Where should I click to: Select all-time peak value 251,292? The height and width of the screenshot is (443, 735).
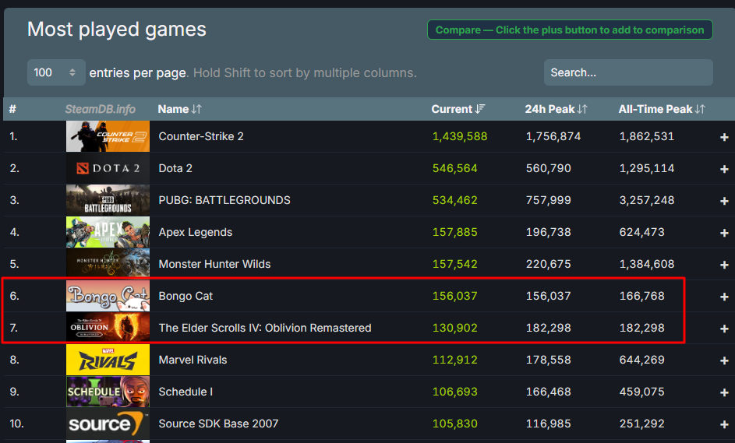641,424
